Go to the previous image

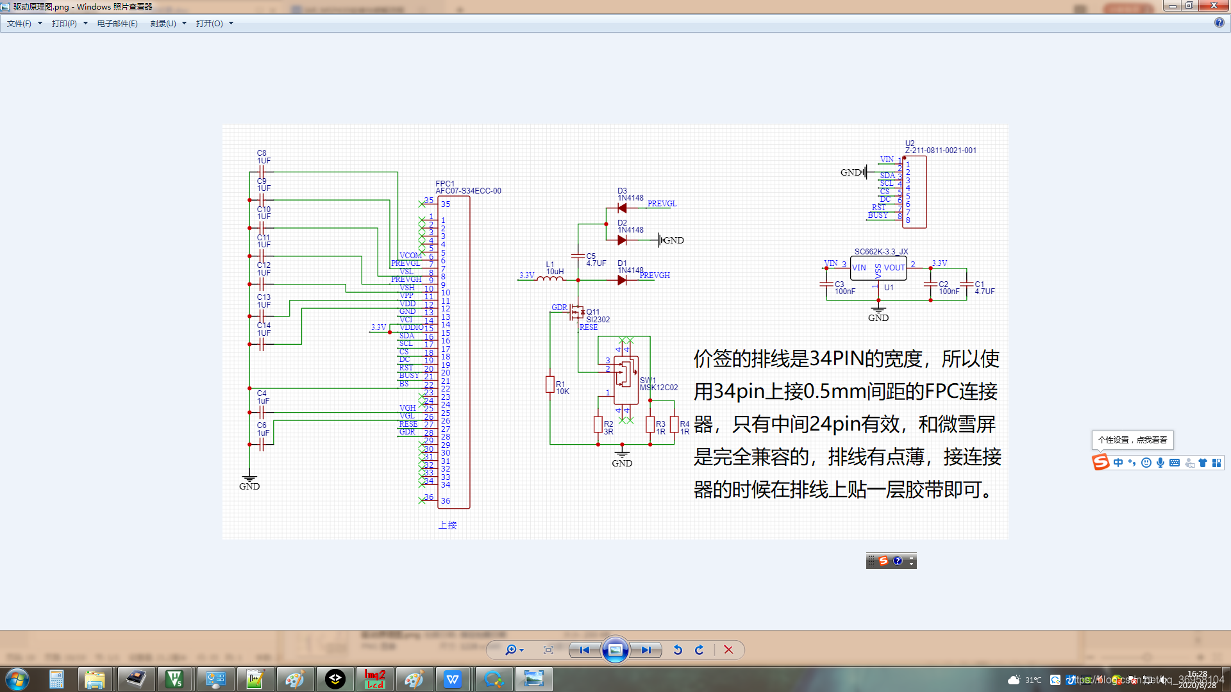[584, 650]
